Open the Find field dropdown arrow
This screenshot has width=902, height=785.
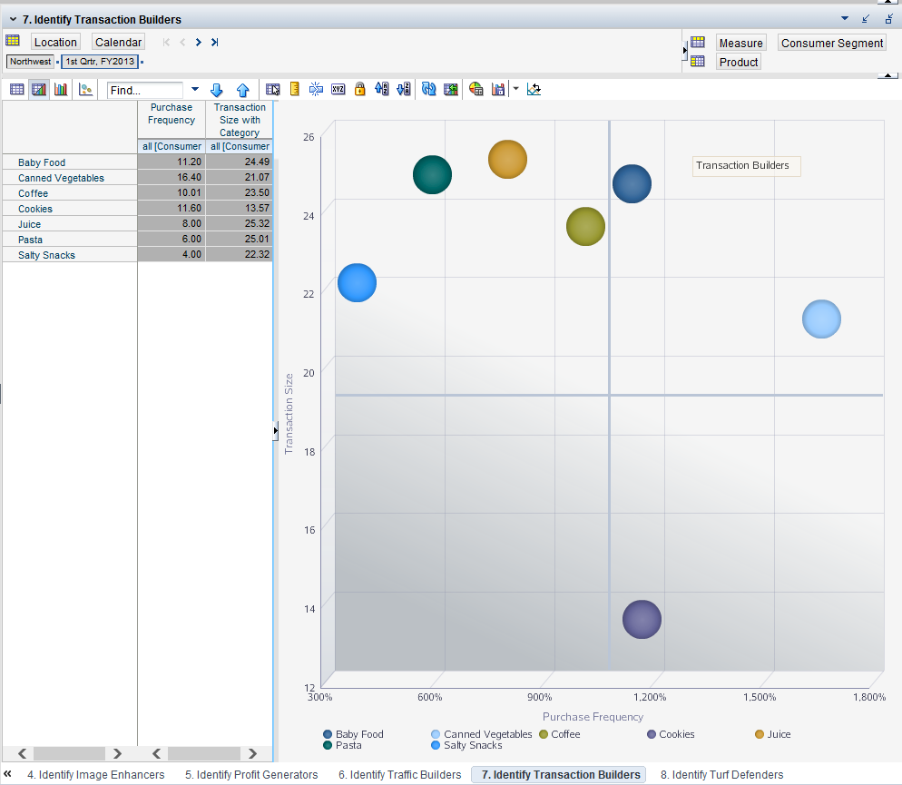tap(194, 90)
